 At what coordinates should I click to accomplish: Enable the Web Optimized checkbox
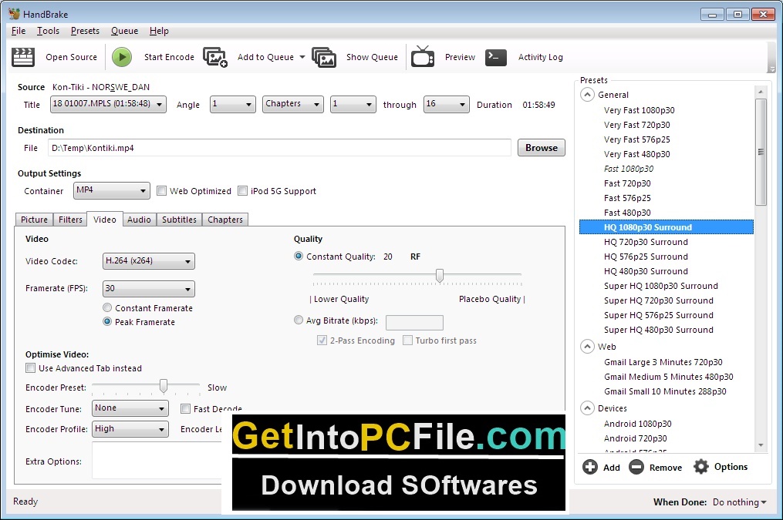pos(161,191)
